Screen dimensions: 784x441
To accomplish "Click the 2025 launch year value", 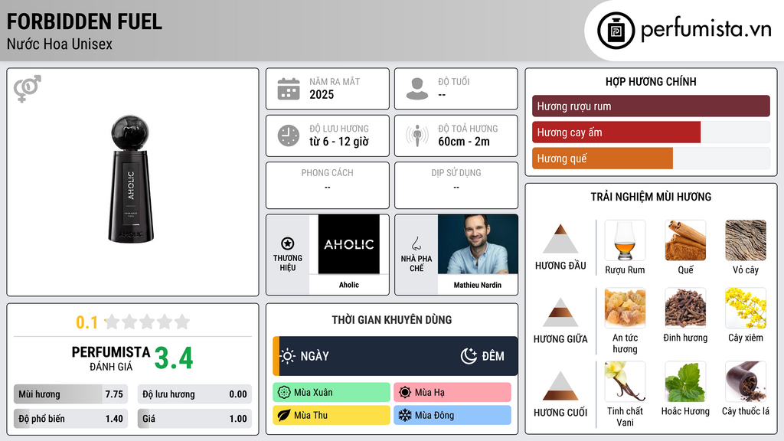I will 322,94.
